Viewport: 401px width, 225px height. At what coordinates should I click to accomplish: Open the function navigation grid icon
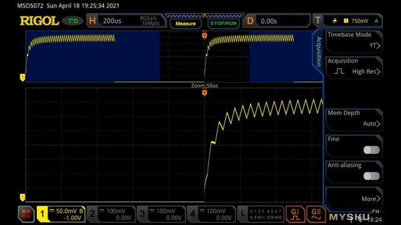point(26,214)
